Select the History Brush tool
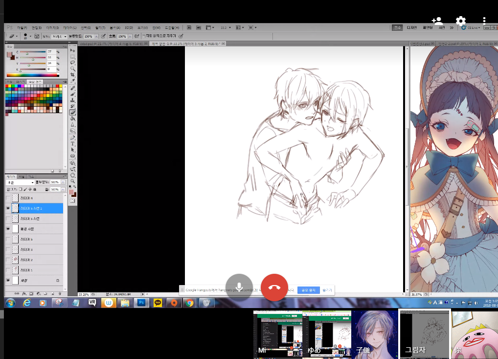The width and height of the screenshot is (498, 359). (x=73, y=106)
